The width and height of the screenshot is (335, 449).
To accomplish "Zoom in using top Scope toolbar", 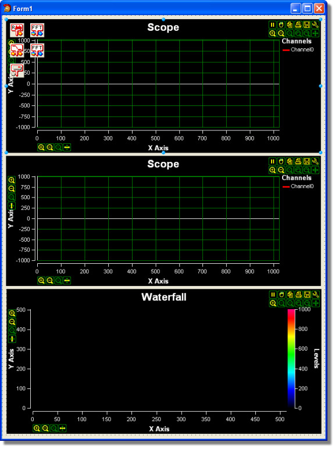I will click(x=273, y=34).
